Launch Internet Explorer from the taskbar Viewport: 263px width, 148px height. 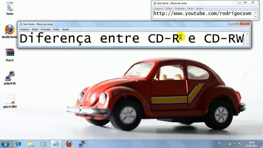point(18,144)
